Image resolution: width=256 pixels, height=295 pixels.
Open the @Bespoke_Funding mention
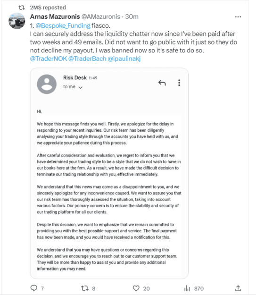[63, 25]
